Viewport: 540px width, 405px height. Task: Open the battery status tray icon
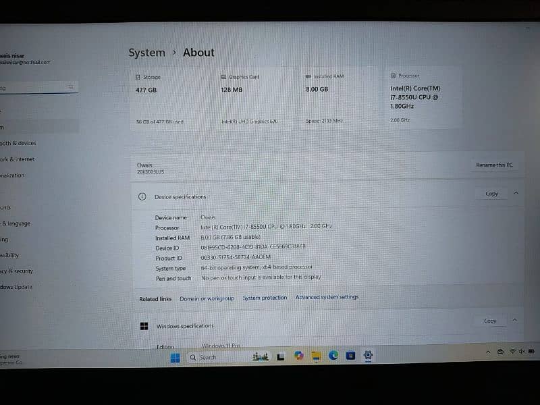531,351
